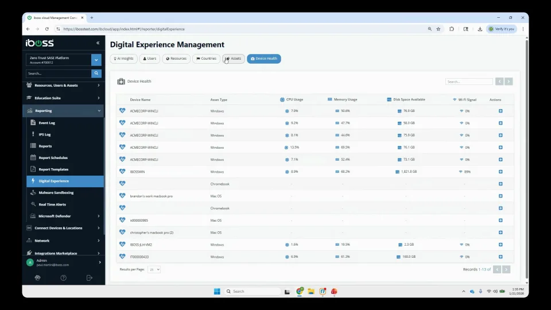Screen dimensions: 551x310
Task: Open the Windows Start menu
Action: coord(217,292)
